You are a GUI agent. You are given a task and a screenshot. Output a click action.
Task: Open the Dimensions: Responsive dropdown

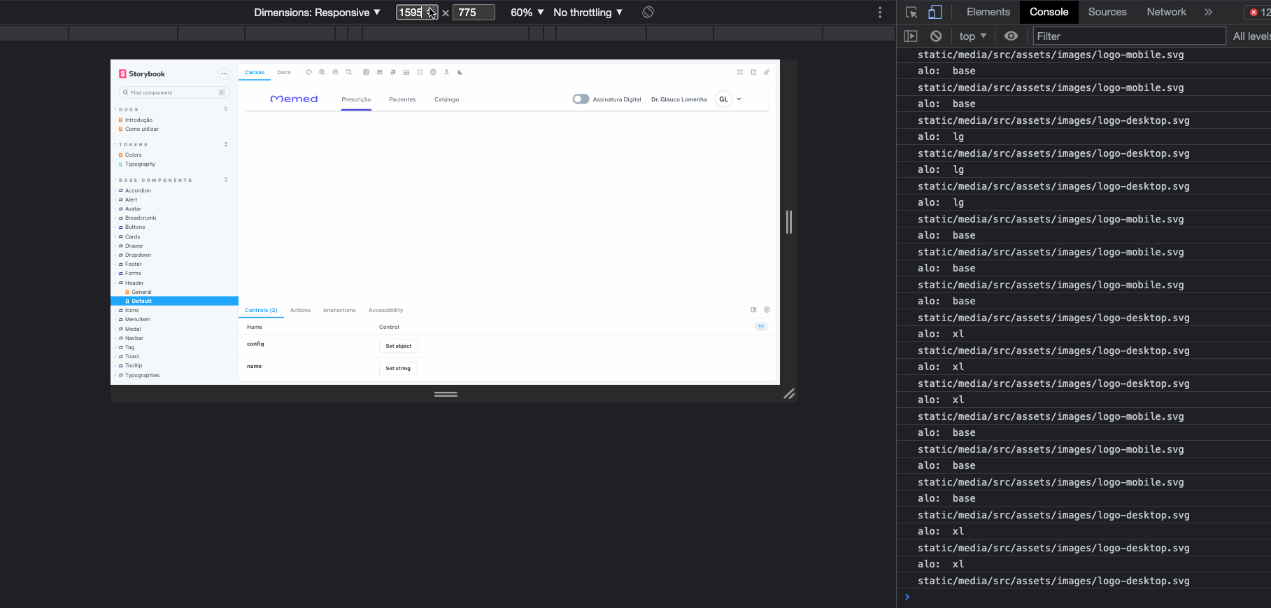pyautogui.click(x=317, y=13)
